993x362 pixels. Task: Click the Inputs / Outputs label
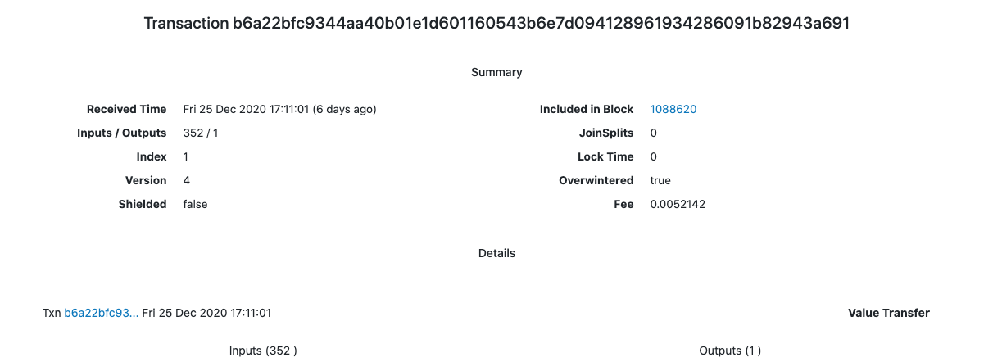coord(122,133)
